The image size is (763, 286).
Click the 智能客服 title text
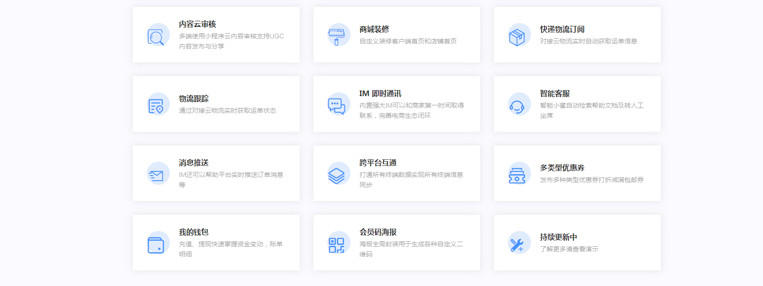tap(555, 93)
